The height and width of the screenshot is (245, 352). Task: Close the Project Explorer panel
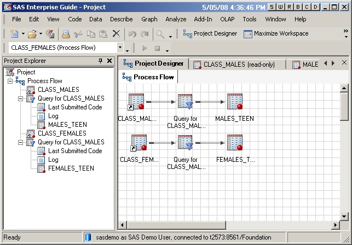coord(109,61)
